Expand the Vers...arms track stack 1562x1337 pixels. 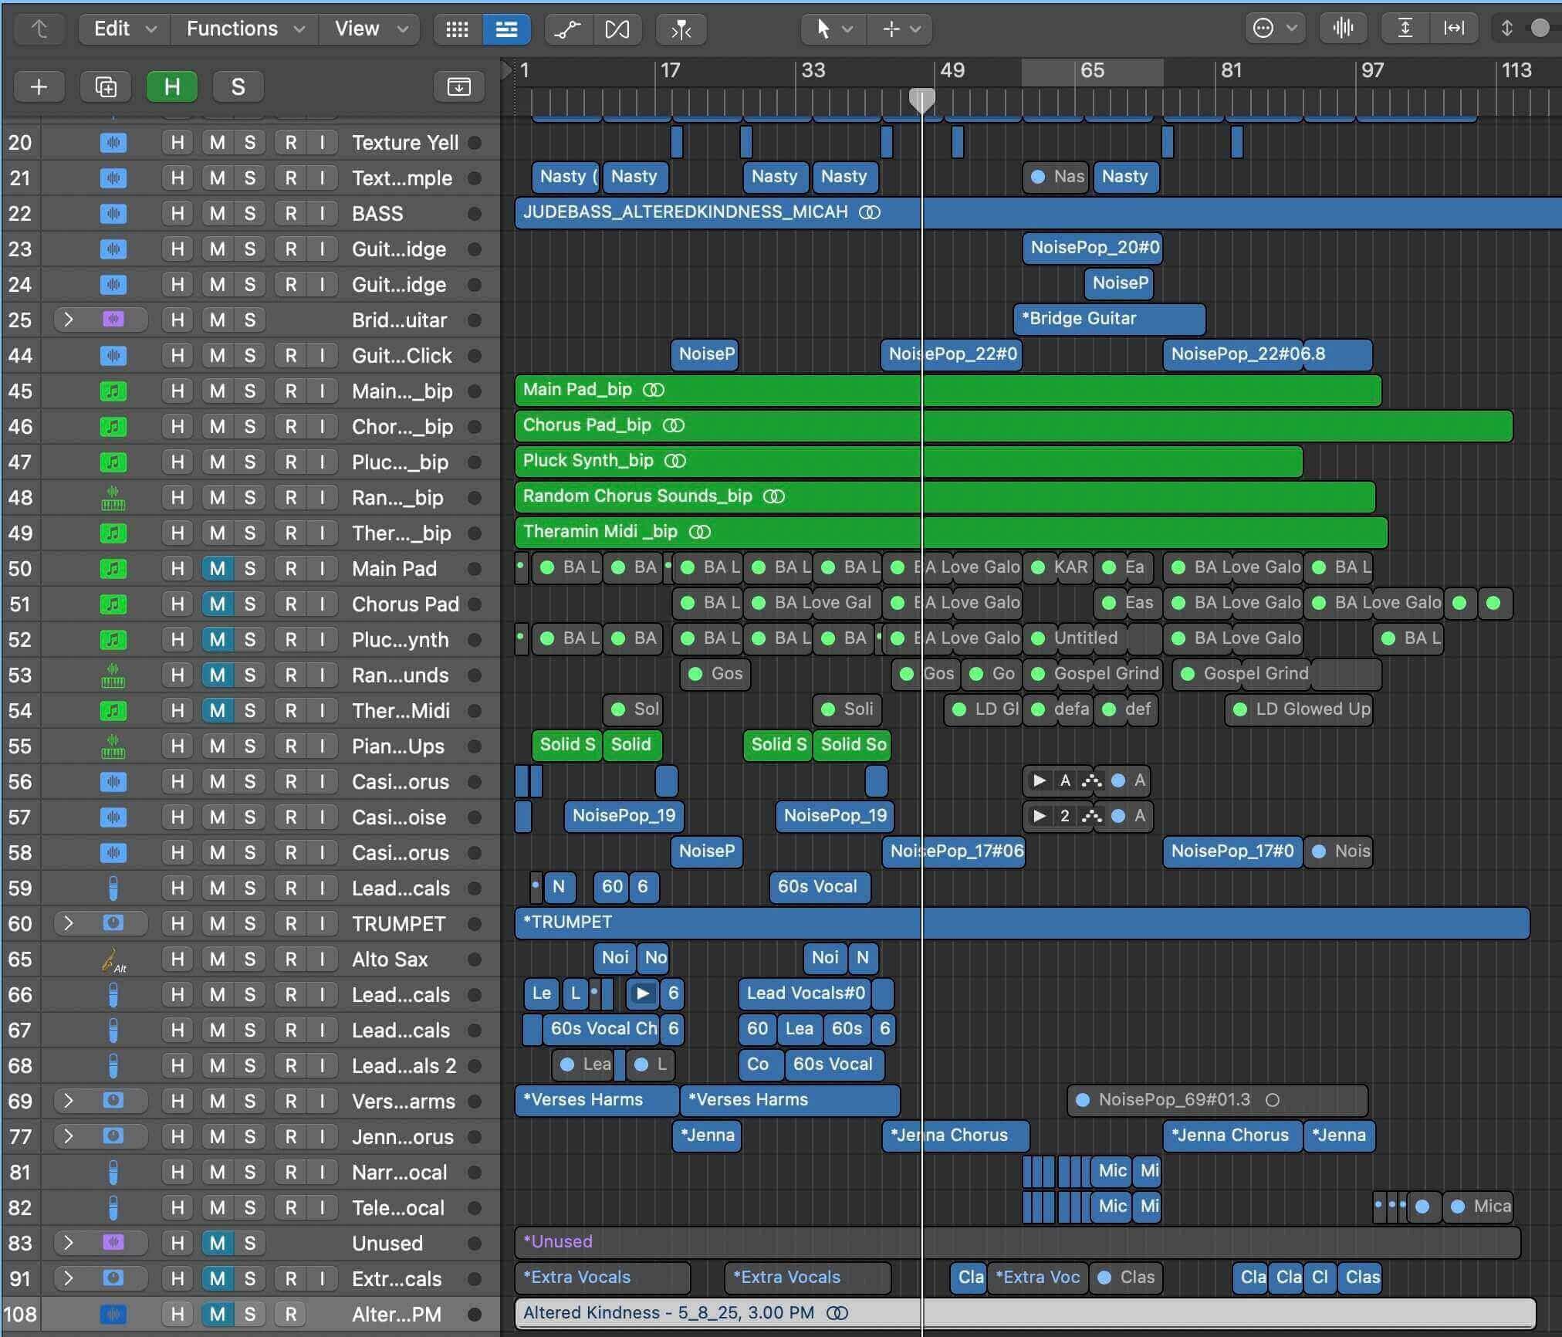coord(68,1101)
